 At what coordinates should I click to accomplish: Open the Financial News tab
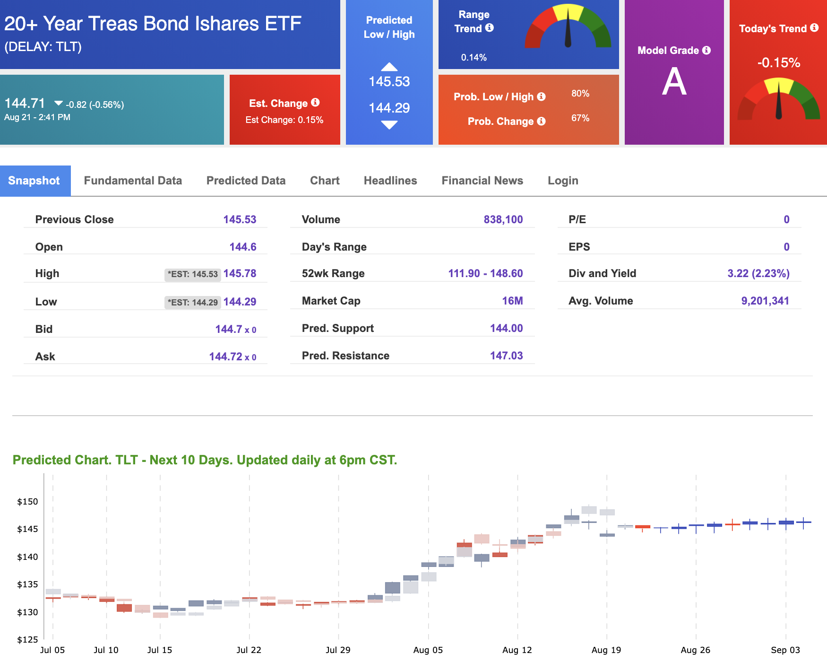point(482,181)
